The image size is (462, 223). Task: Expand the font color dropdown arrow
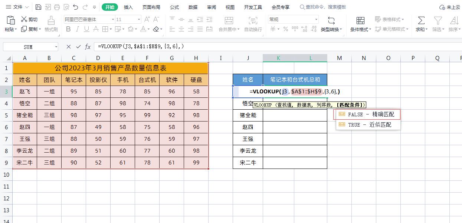coord(148,29)
